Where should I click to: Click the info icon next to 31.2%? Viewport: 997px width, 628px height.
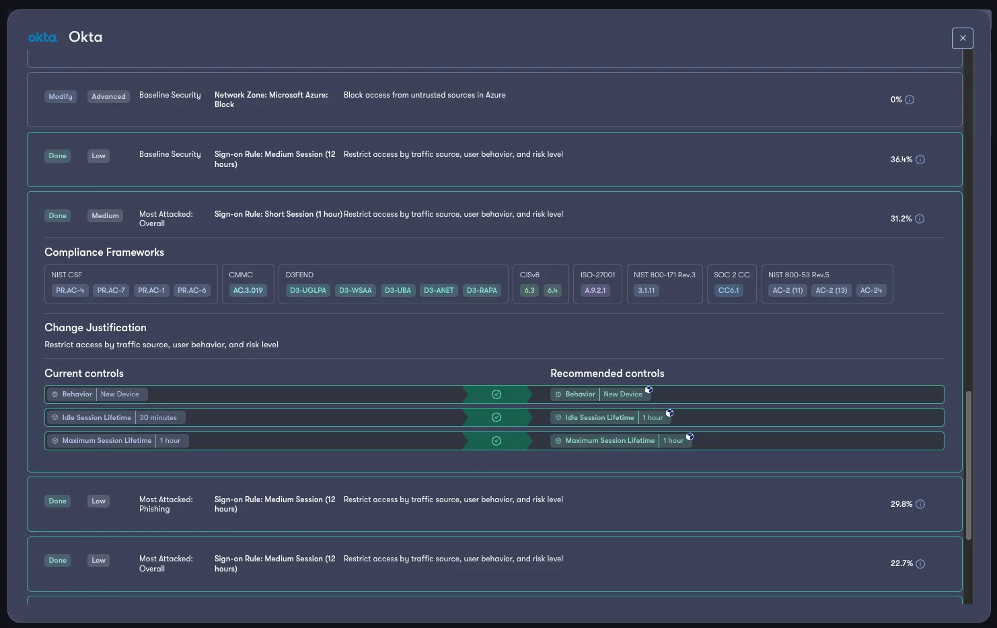920,219
